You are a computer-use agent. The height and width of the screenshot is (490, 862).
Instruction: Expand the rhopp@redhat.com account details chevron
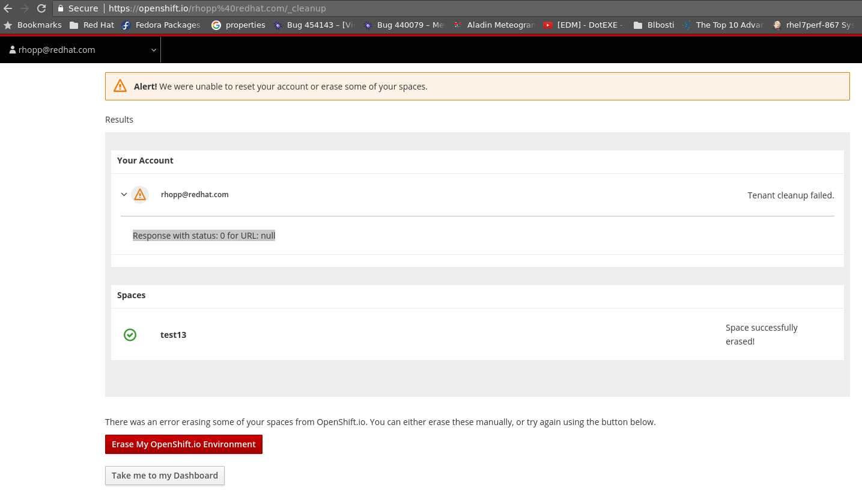click(x=124, y=194)
